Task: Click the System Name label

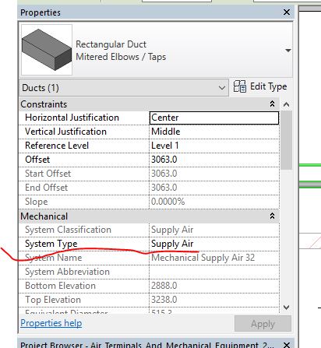Action: tap(53, 258)
